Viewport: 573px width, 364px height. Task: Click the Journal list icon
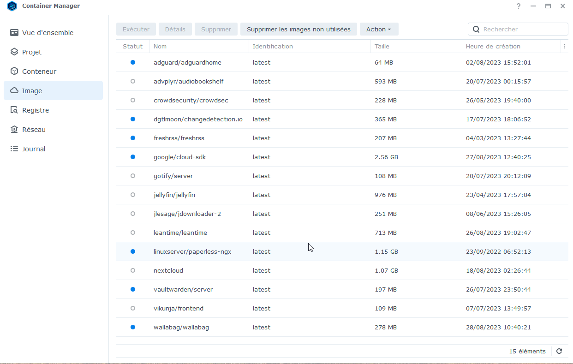14,149
